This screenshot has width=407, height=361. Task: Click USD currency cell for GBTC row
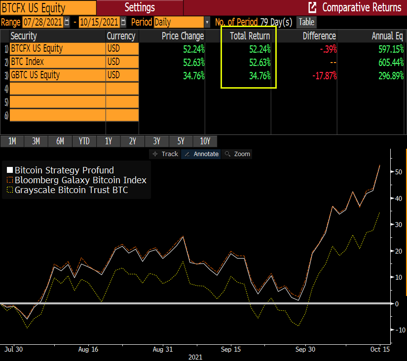pos(122,75)
